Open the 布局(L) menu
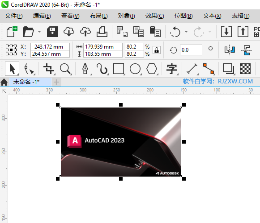260x223 pixels. [x=98, y=16]
